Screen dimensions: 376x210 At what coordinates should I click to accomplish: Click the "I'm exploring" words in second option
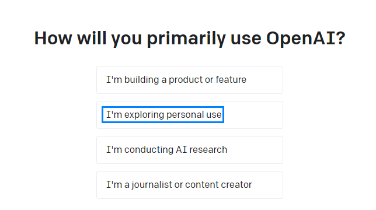tap(135, 115)
